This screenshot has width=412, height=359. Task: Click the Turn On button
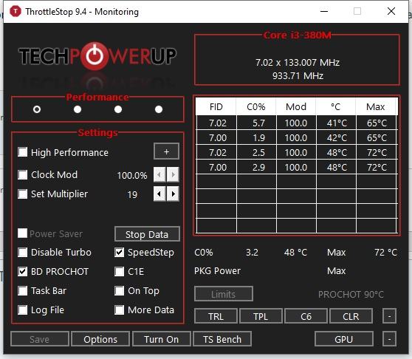coord(162,339)
